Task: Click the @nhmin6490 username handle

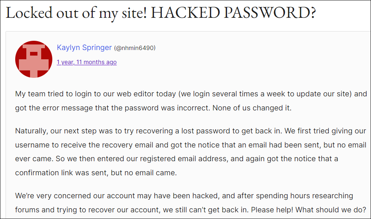Action: click(135, 48)
